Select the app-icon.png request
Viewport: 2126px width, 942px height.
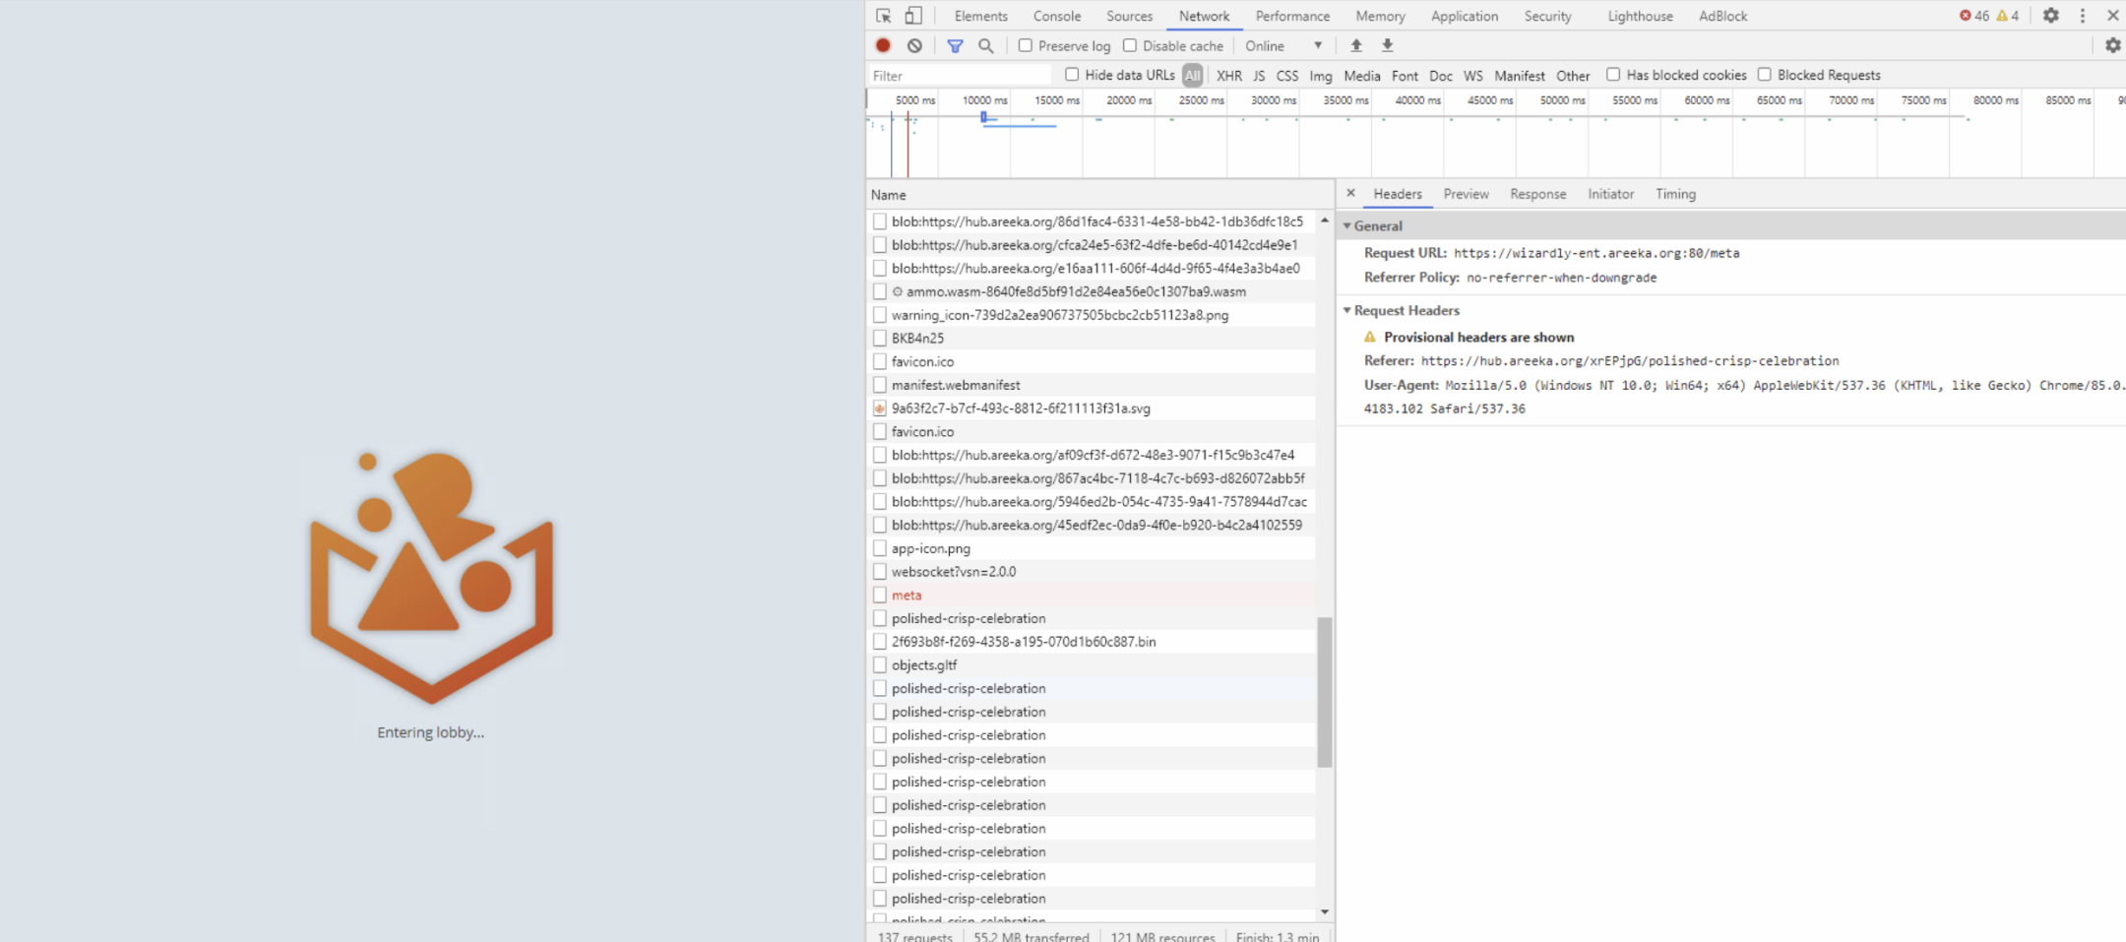pyautogui.click(x=1093, y=548)
